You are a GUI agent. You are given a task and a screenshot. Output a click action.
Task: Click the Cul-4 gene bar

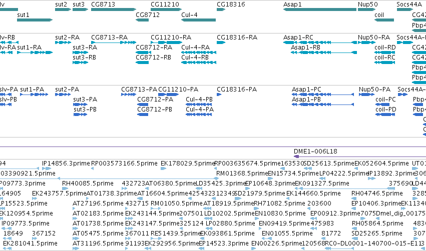coord(198,20)
